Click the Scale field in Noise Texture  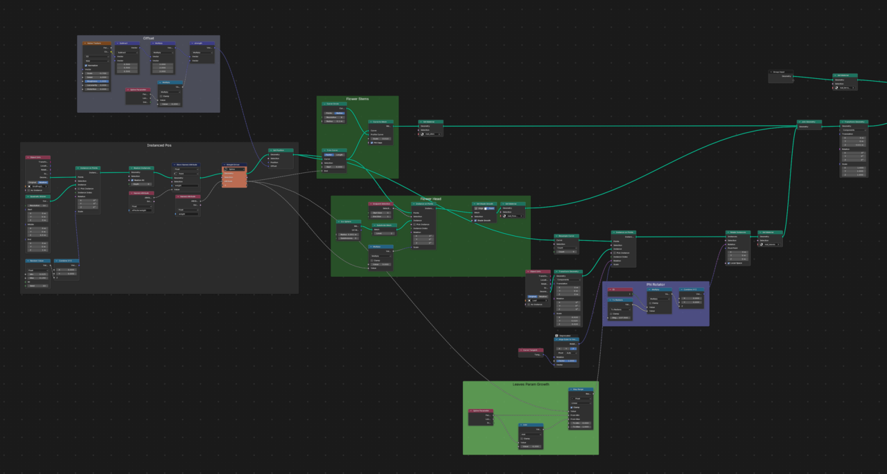click(x=97, y=73)
